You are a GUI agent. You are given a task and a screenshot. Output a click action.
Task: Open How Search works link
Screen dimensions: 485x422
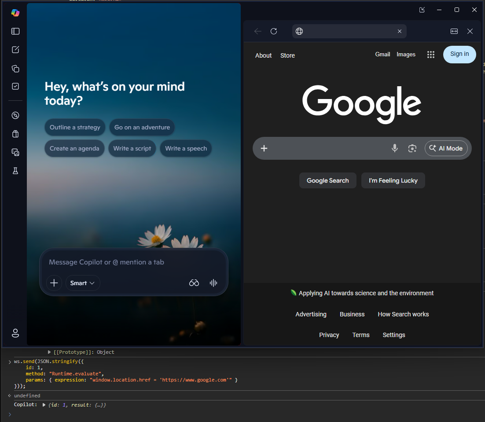[x=403, y=315]
